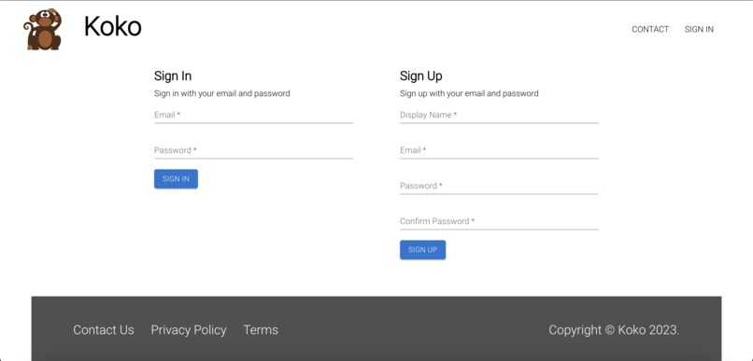The width and height of the screenshot is (753, 361).
Task: Open Contact Us footer link
Action: (104, 330)
